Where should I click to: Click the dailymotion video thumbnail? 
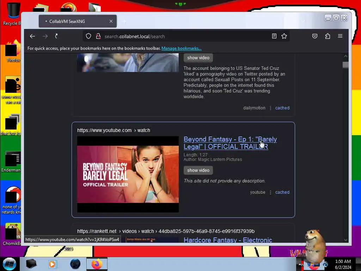(x=128, y=62)
